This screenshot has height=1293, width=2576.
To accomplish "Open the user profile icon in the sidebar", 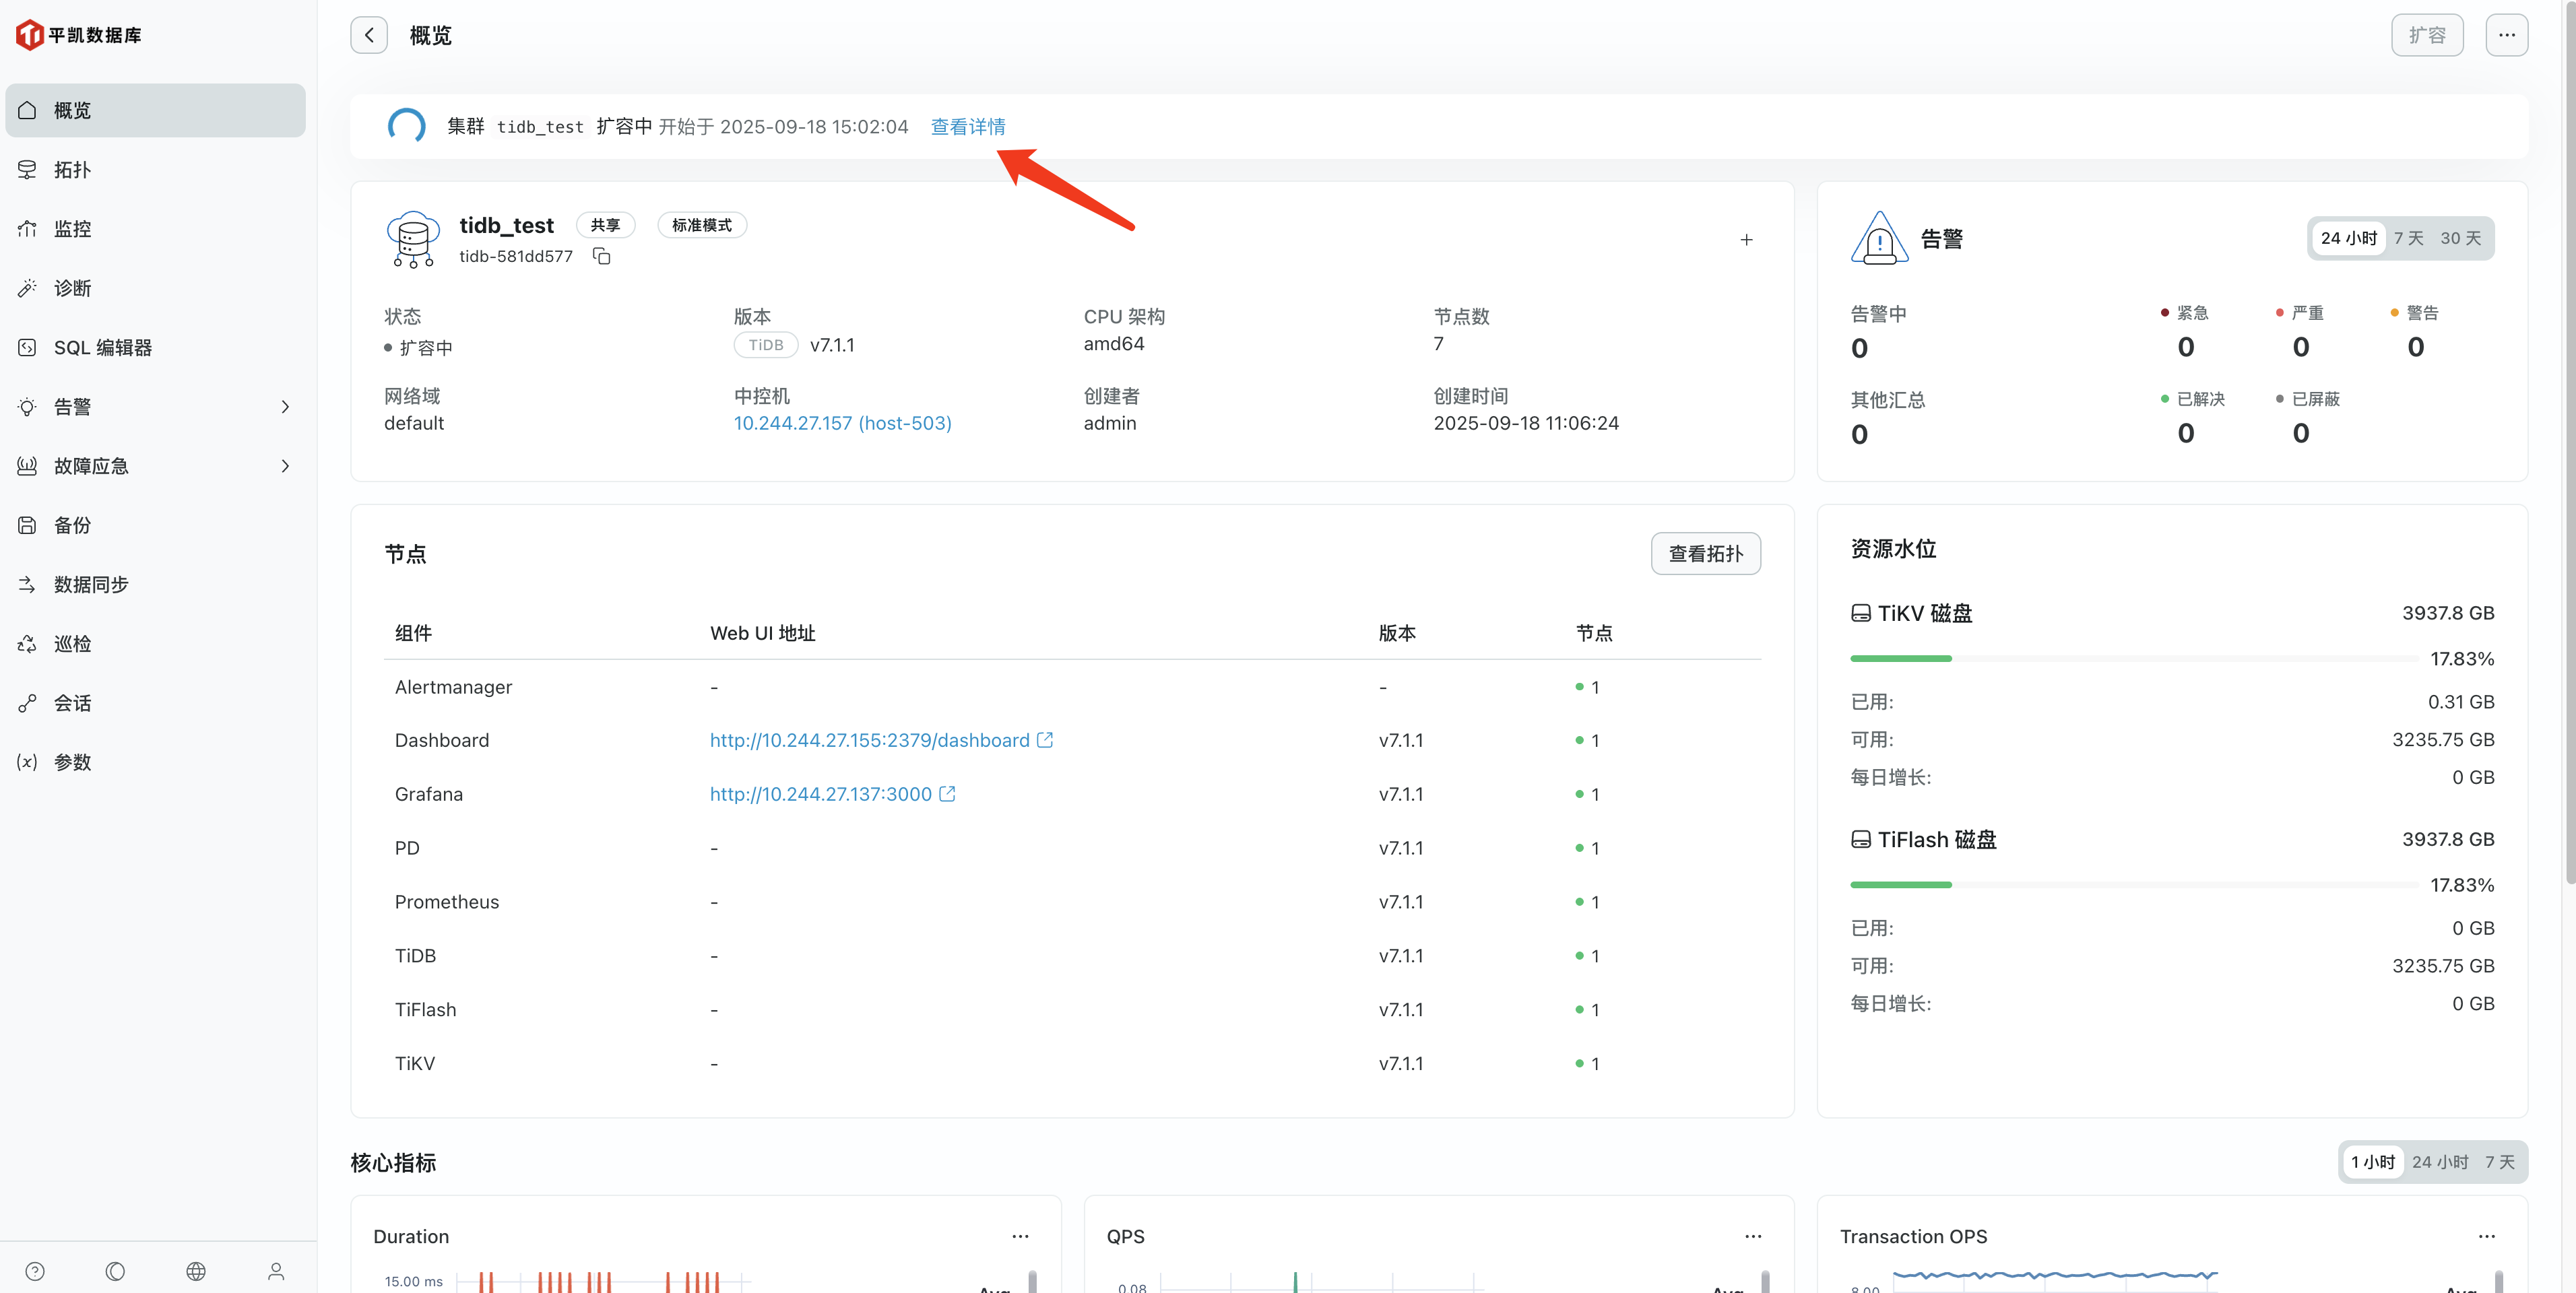I will click(x=276, y=1270).
